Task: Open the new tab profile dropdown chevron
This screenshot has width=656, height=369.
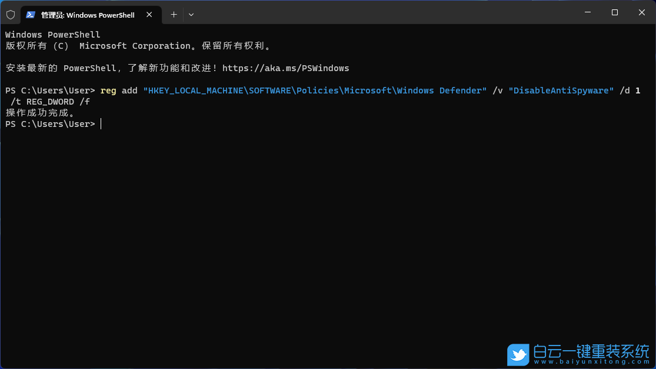Action: coord(191,14)
